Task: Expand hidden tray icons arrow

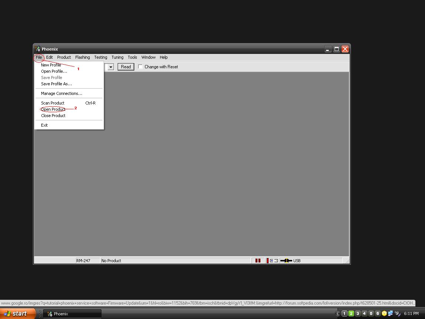Action: [338, 314]
